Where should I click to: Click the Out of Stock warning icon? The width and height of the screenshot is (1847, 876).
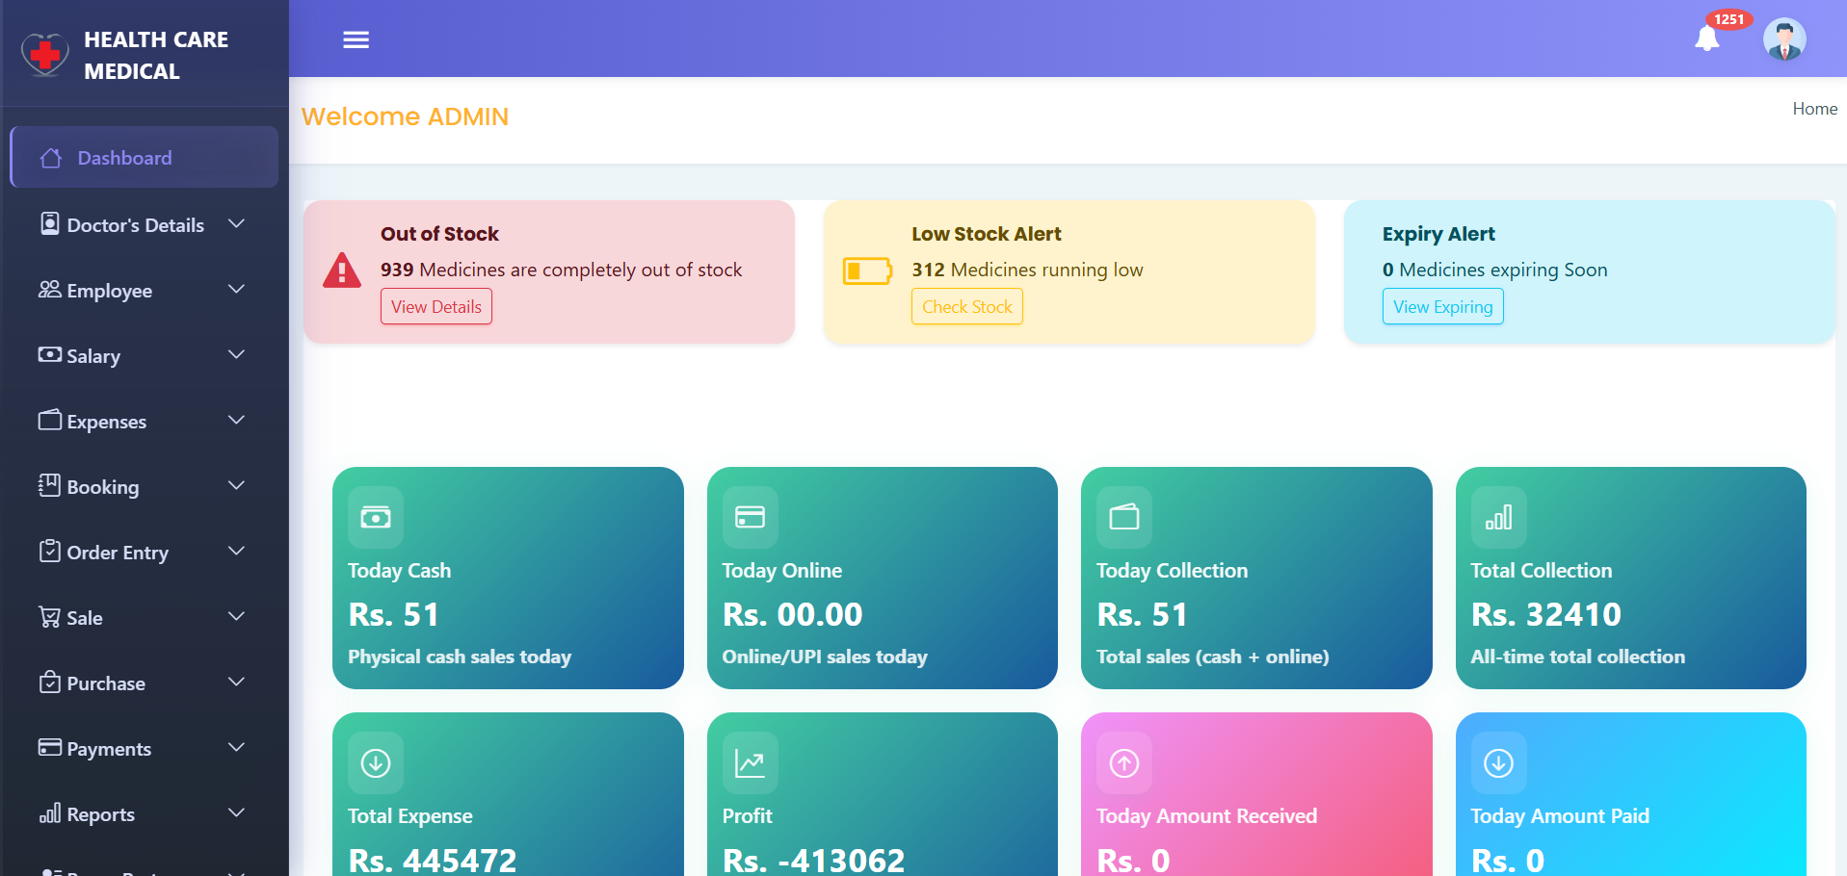coord(342,271)
